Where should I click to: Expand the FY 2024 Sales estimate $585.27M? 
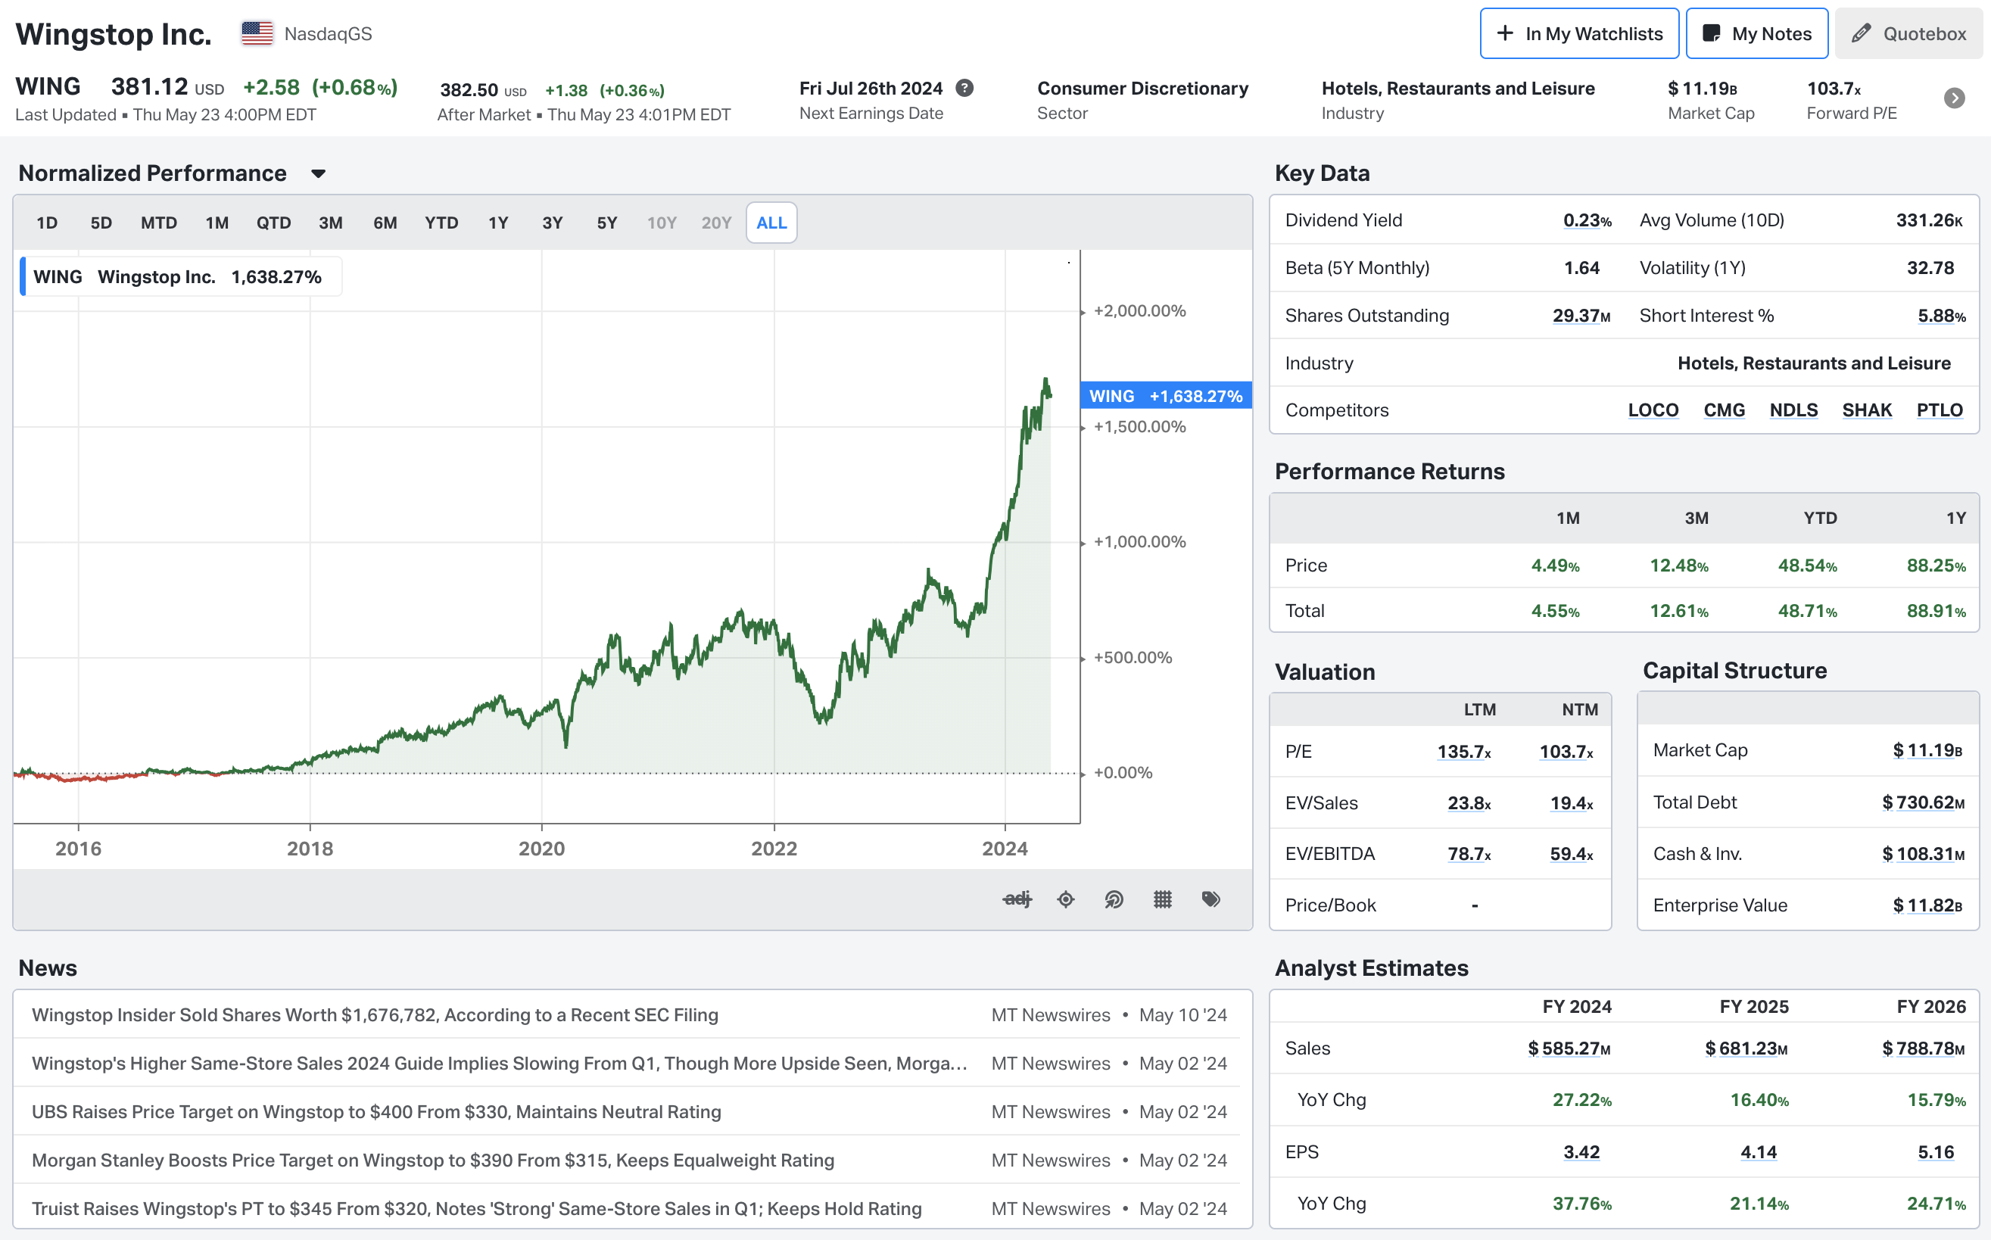point(1569,1049)
